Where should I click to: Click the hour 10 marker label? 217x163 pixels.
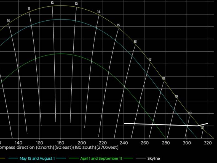click(x=9, y=21)
